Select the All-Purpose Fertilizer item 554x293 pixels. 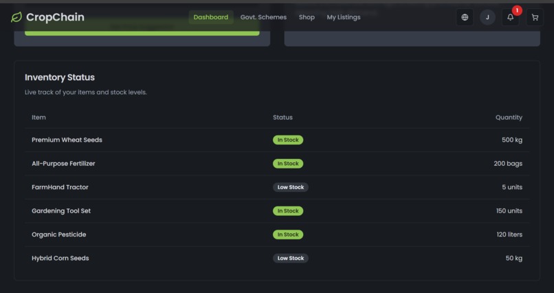(63, 164)
